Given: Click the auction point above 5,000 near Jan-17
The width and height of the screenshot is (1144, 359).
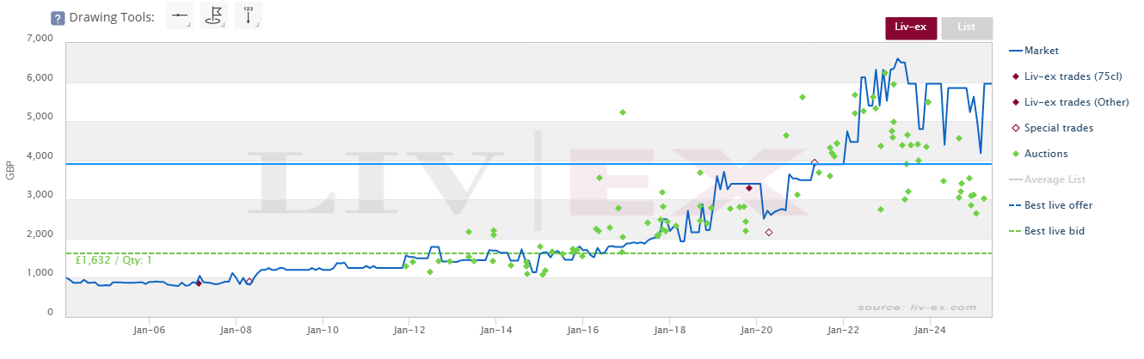Looking at the screenshot, I should tap(623, 113).
